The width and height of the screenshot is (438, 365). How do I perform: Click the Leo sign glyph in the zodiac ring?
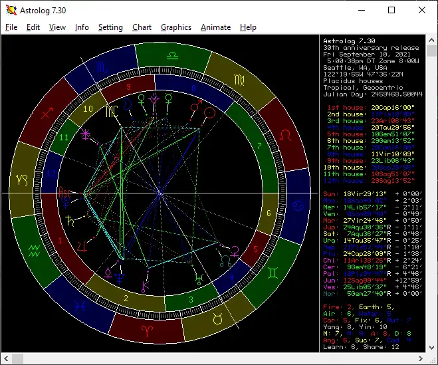285,135
